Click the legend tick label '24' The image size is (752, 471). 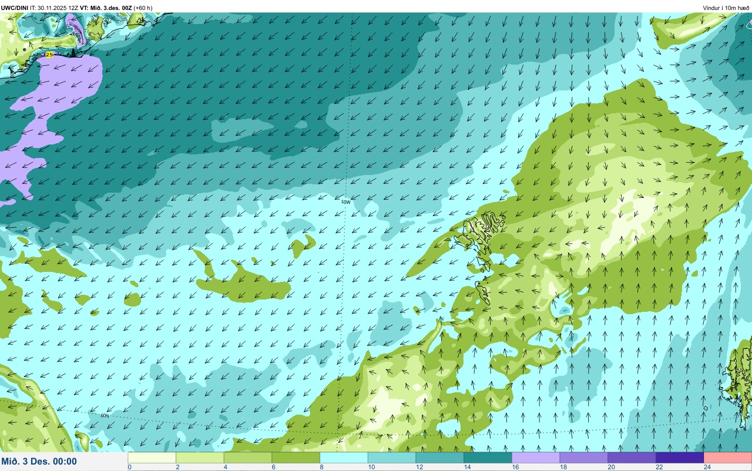pyautogui.click(x=707, y=467)
